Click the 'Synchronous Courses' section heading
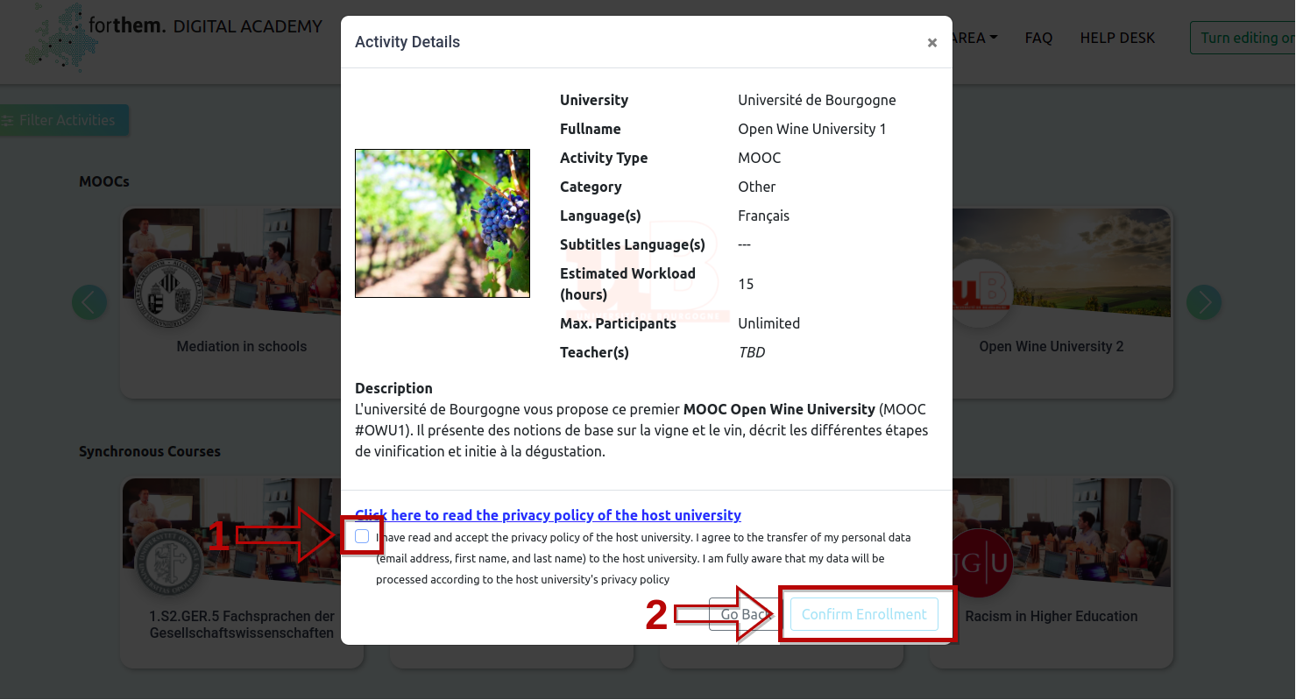The image size is (1296, 700). click(150, 451)
